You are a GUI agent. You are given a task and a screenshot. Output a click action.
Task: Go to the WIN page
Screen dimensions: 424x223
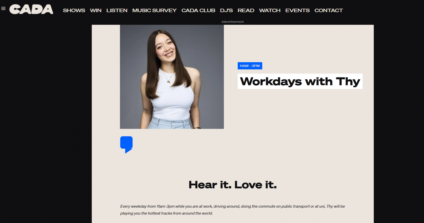(96, 10)
